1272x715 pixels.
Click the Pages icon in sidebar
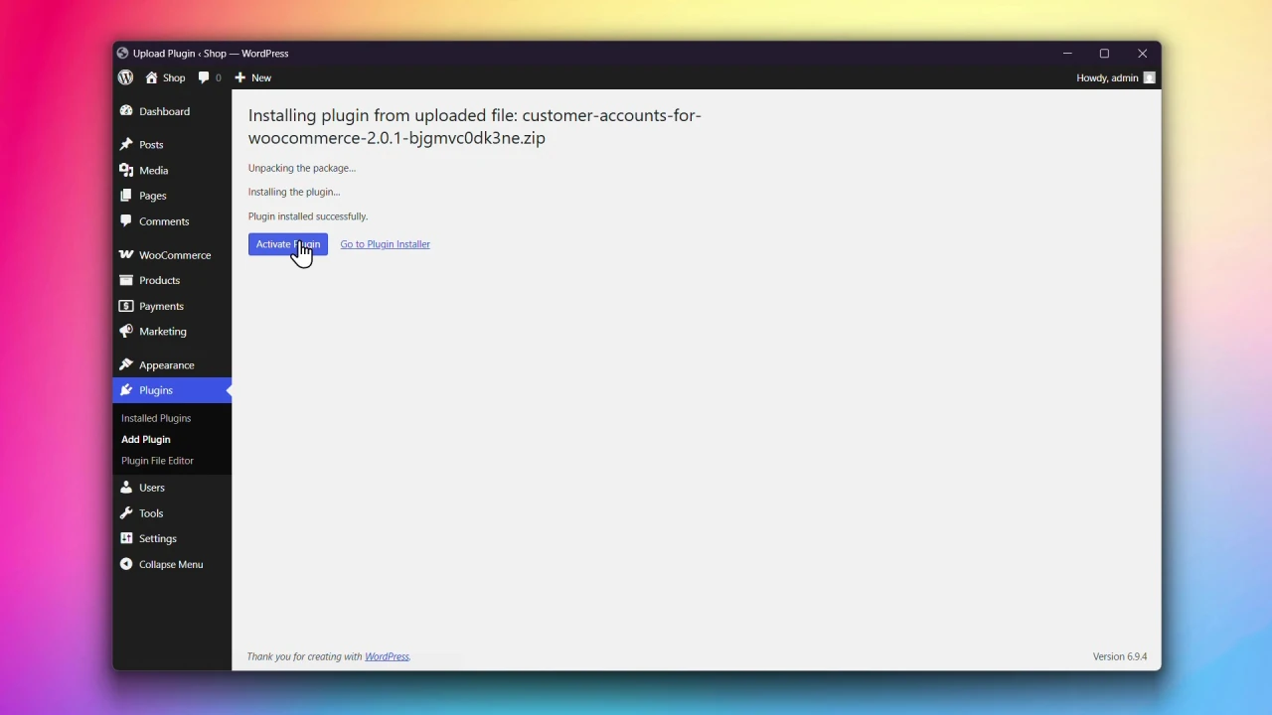click(126, 196)
